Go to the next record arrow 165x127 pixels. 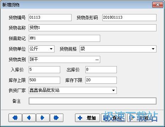coord(43,118)
